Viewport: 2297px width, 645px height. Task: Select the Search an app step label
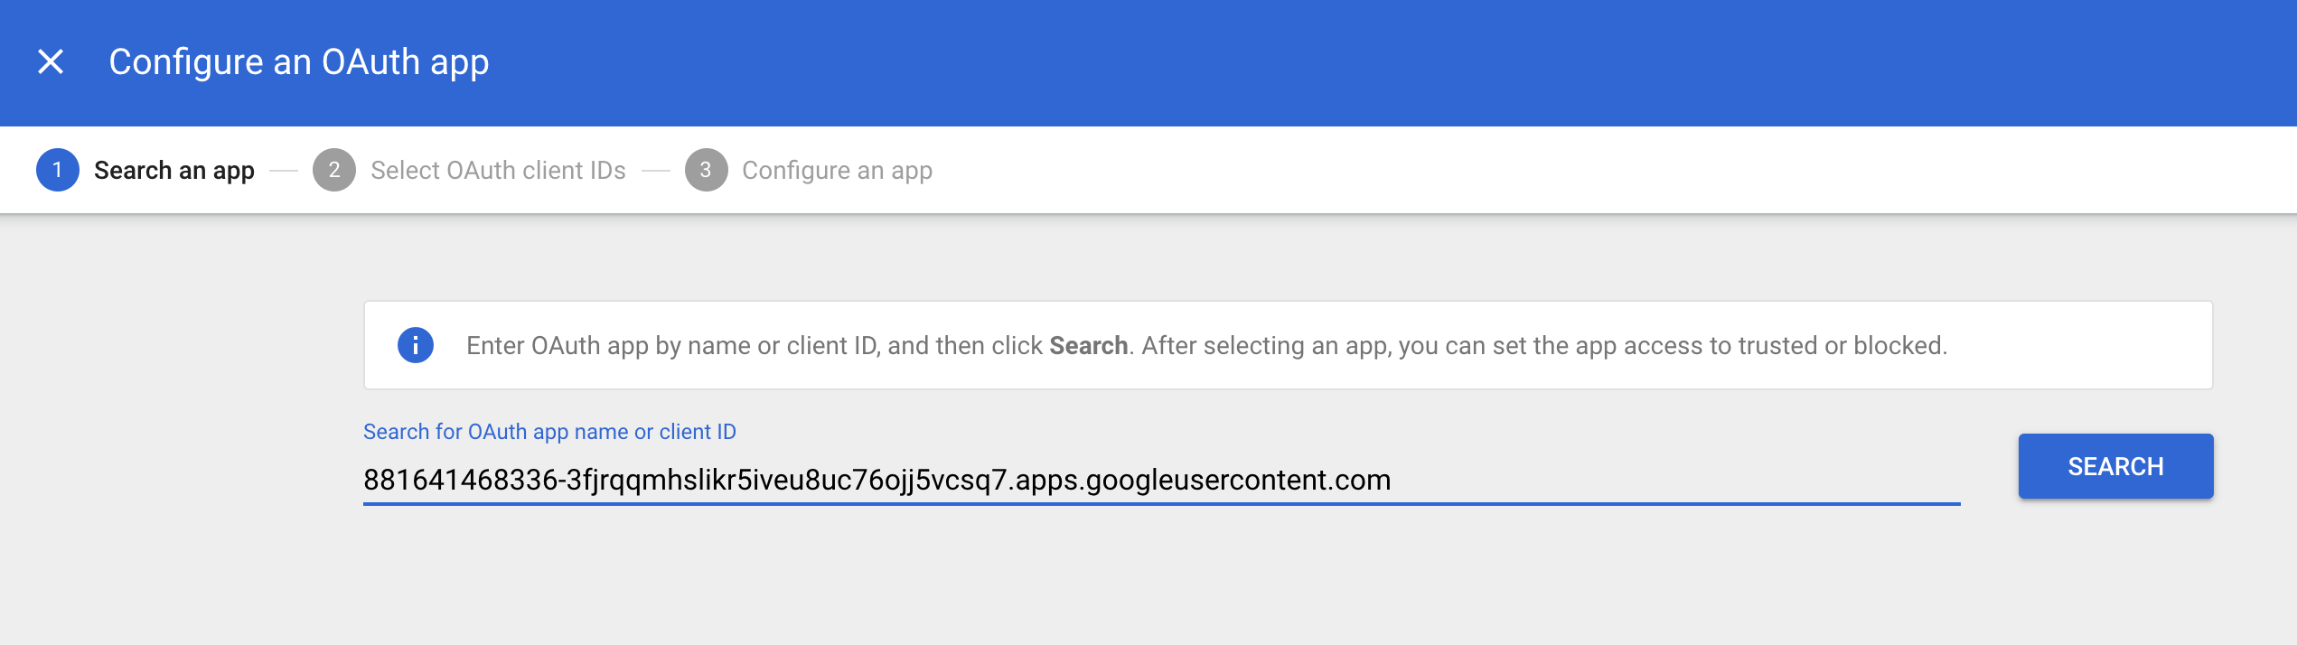(x=174, y=171)
